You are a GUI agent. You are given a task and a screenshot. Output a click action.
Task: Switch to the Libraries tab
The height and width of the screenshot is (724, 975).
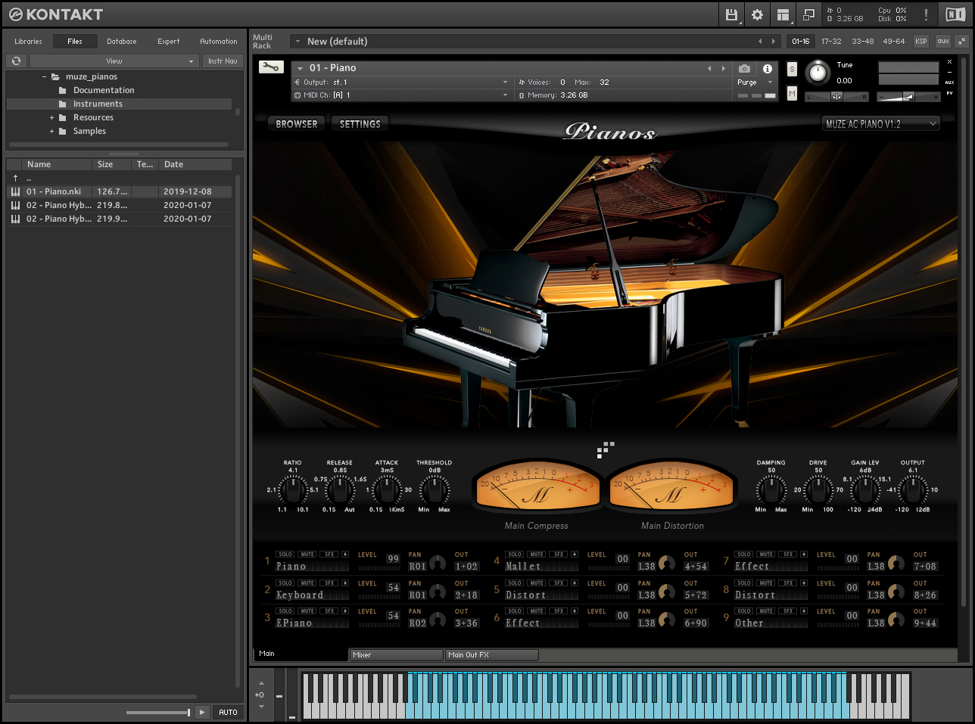(x=28, y=42)
